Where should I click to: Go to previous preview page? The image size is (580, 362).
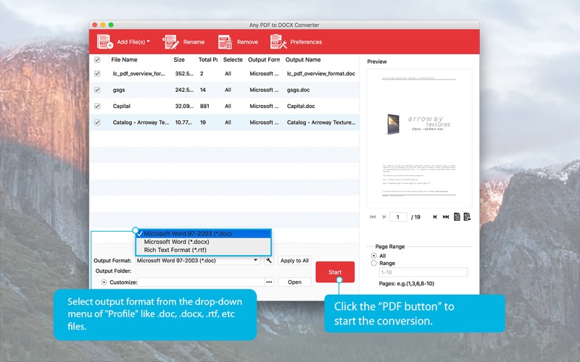[384, 216]
